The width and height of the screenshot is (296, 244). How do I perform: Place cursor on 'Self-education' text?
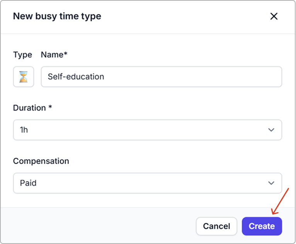[76, 77]
